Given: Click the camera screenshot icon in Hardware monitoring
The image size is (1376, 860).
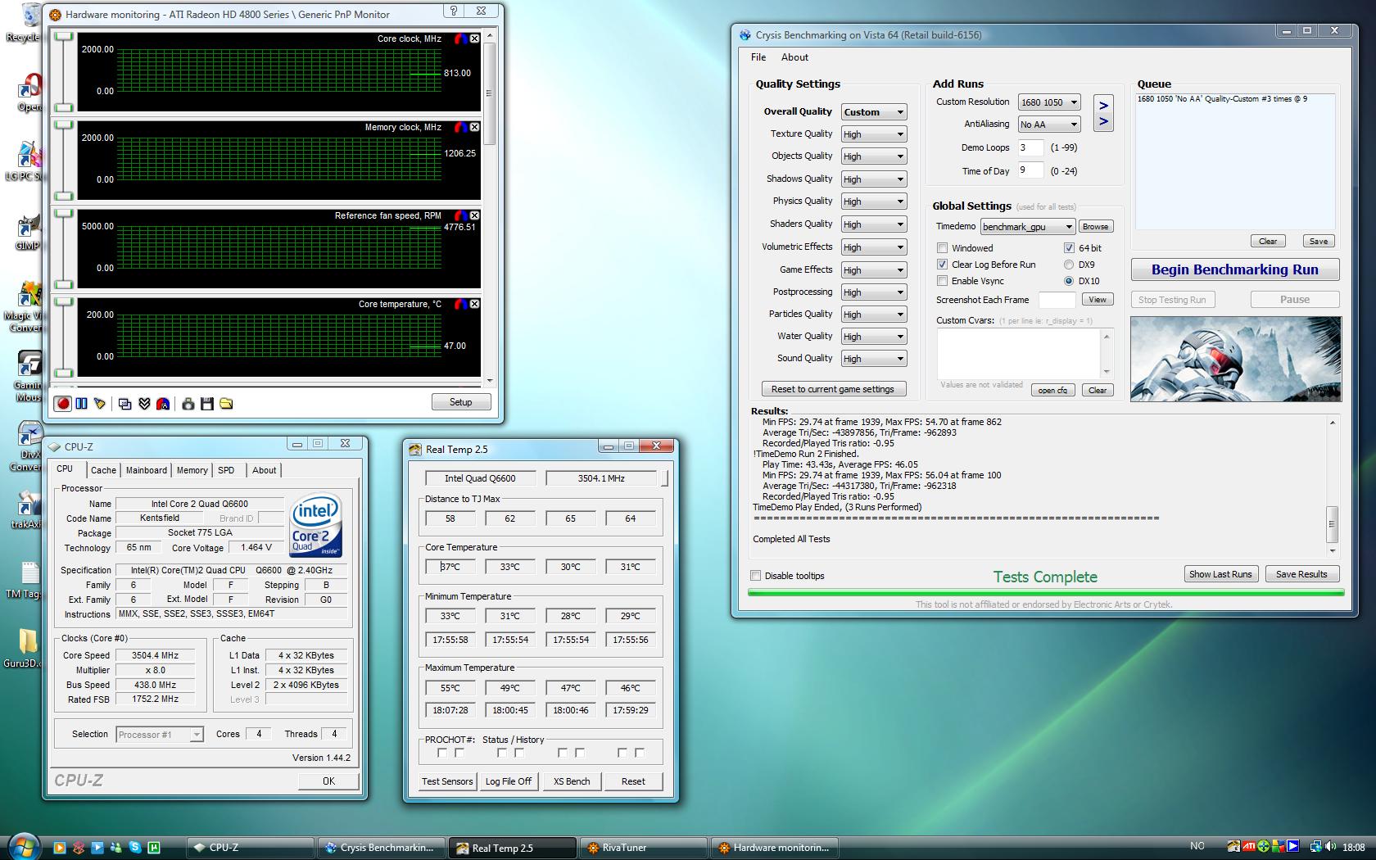Looking at the screenshot, I should (x=188, y=403).
